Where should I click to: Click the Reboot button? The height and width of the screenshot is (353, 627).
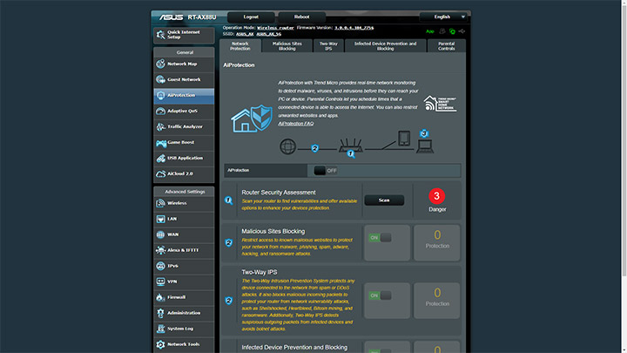pyautogui.click(x=301, y=17)
